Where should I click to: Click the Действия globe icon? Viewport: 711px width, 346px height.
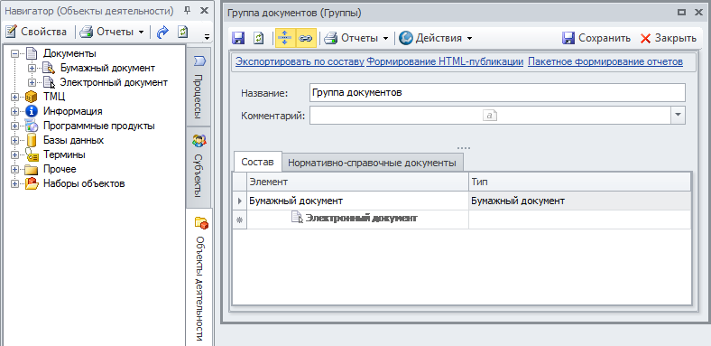pyautogui.click(x=406, y=38)
